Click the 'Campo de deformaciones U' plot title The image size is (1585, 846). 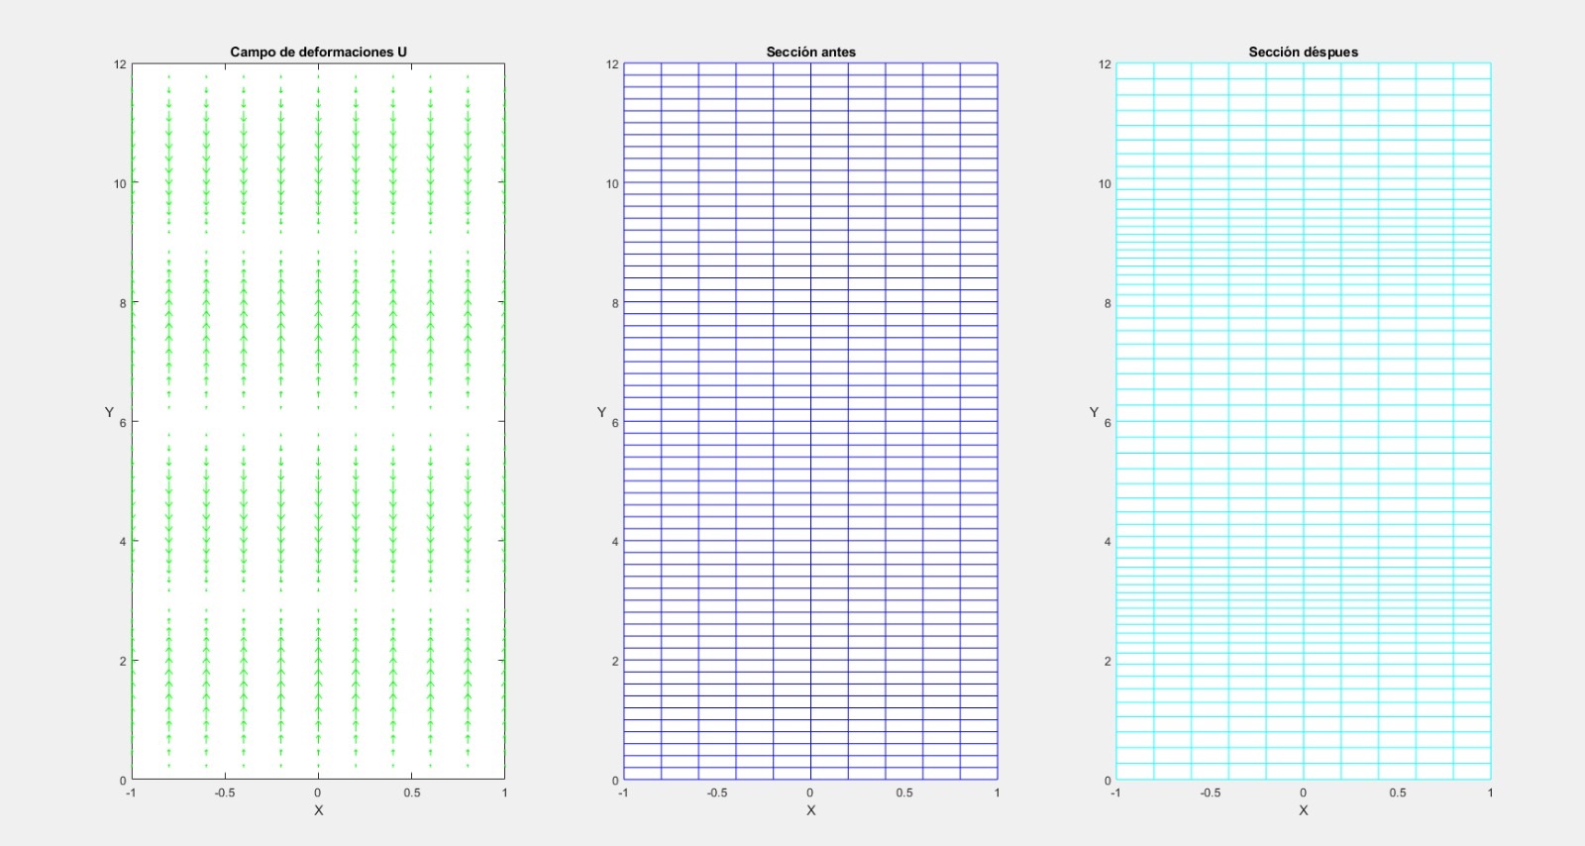(x=318, y=52)
